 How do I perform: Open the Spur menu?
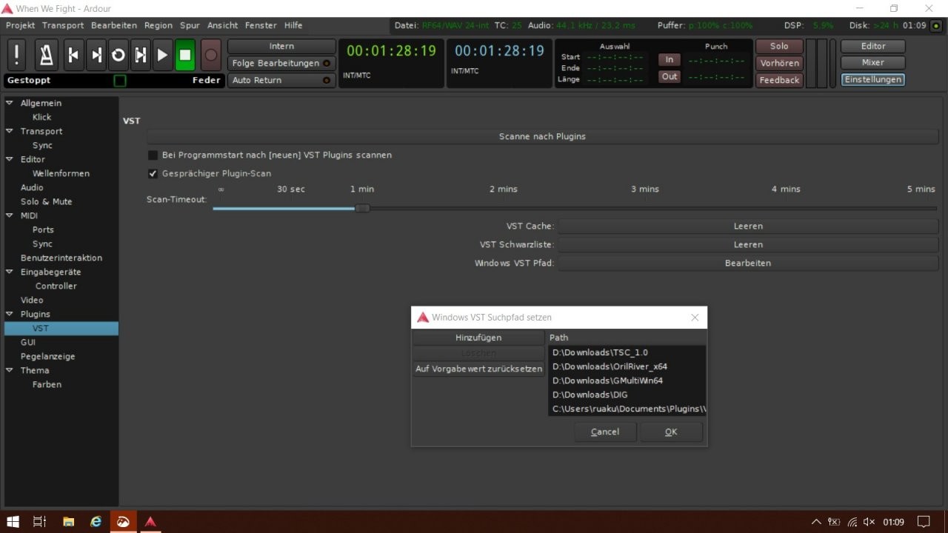pos(190,25)
